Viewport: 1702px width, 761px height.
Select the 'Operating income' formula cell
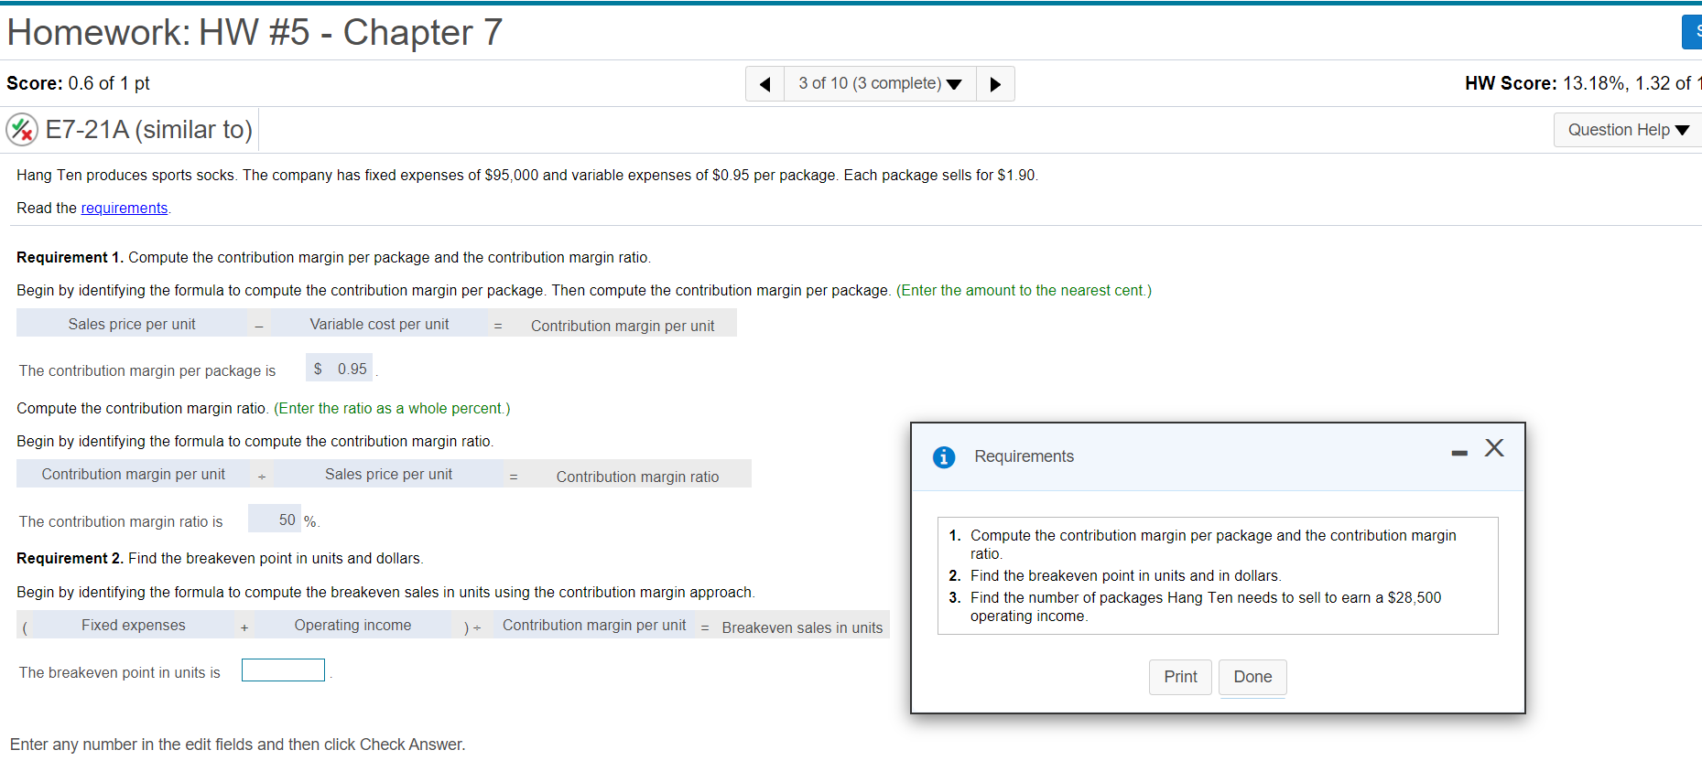(x=352, y=625)
